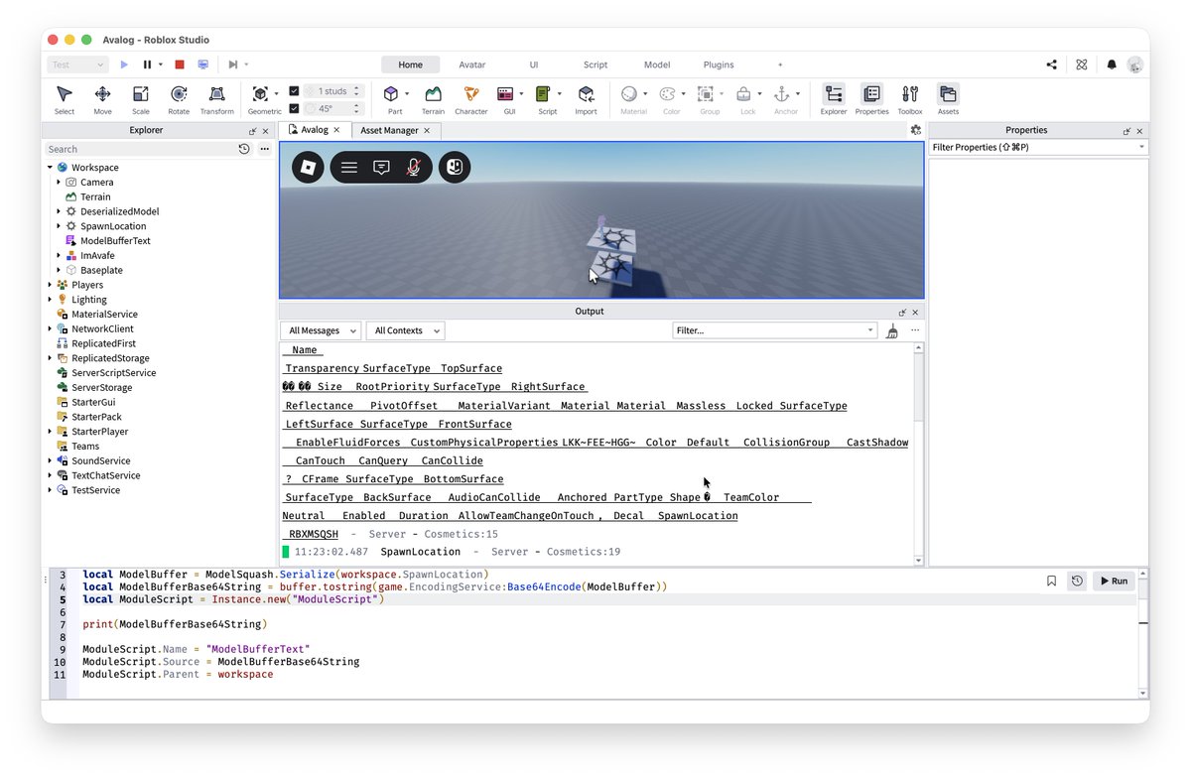
Task: Open the Assets panel
Action: point(948,99)
